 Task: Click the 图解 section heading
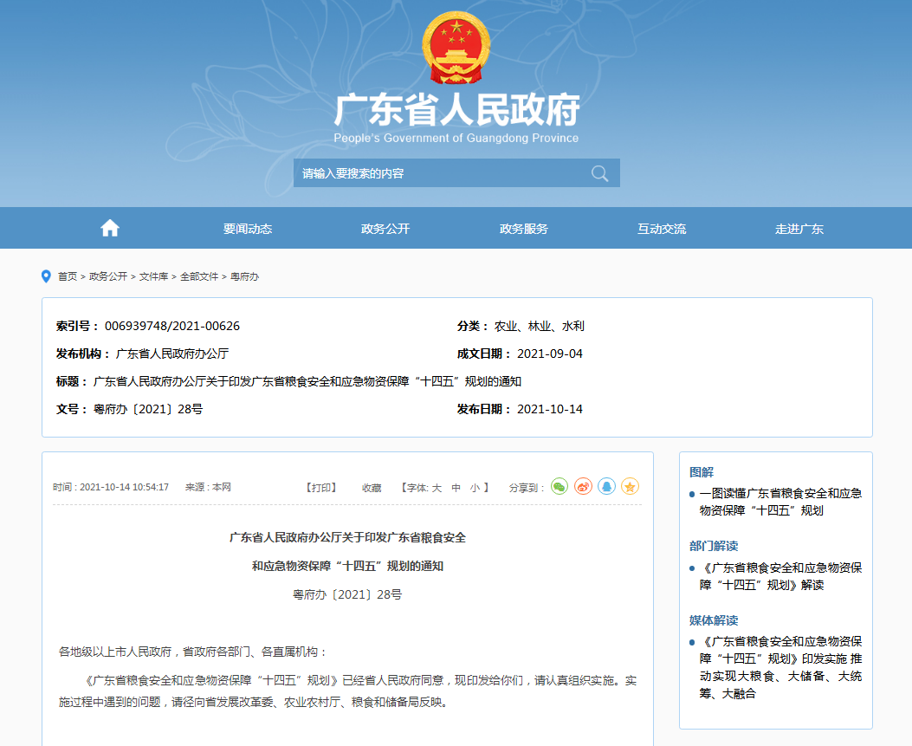pos(702,472)
